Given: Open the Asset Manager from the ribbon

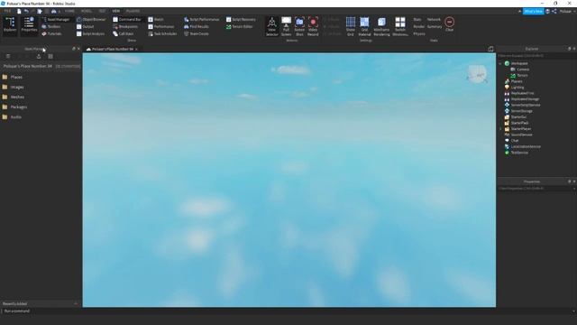Looking at the screenshot, I should pyautogui.click(x=56, y=19).
